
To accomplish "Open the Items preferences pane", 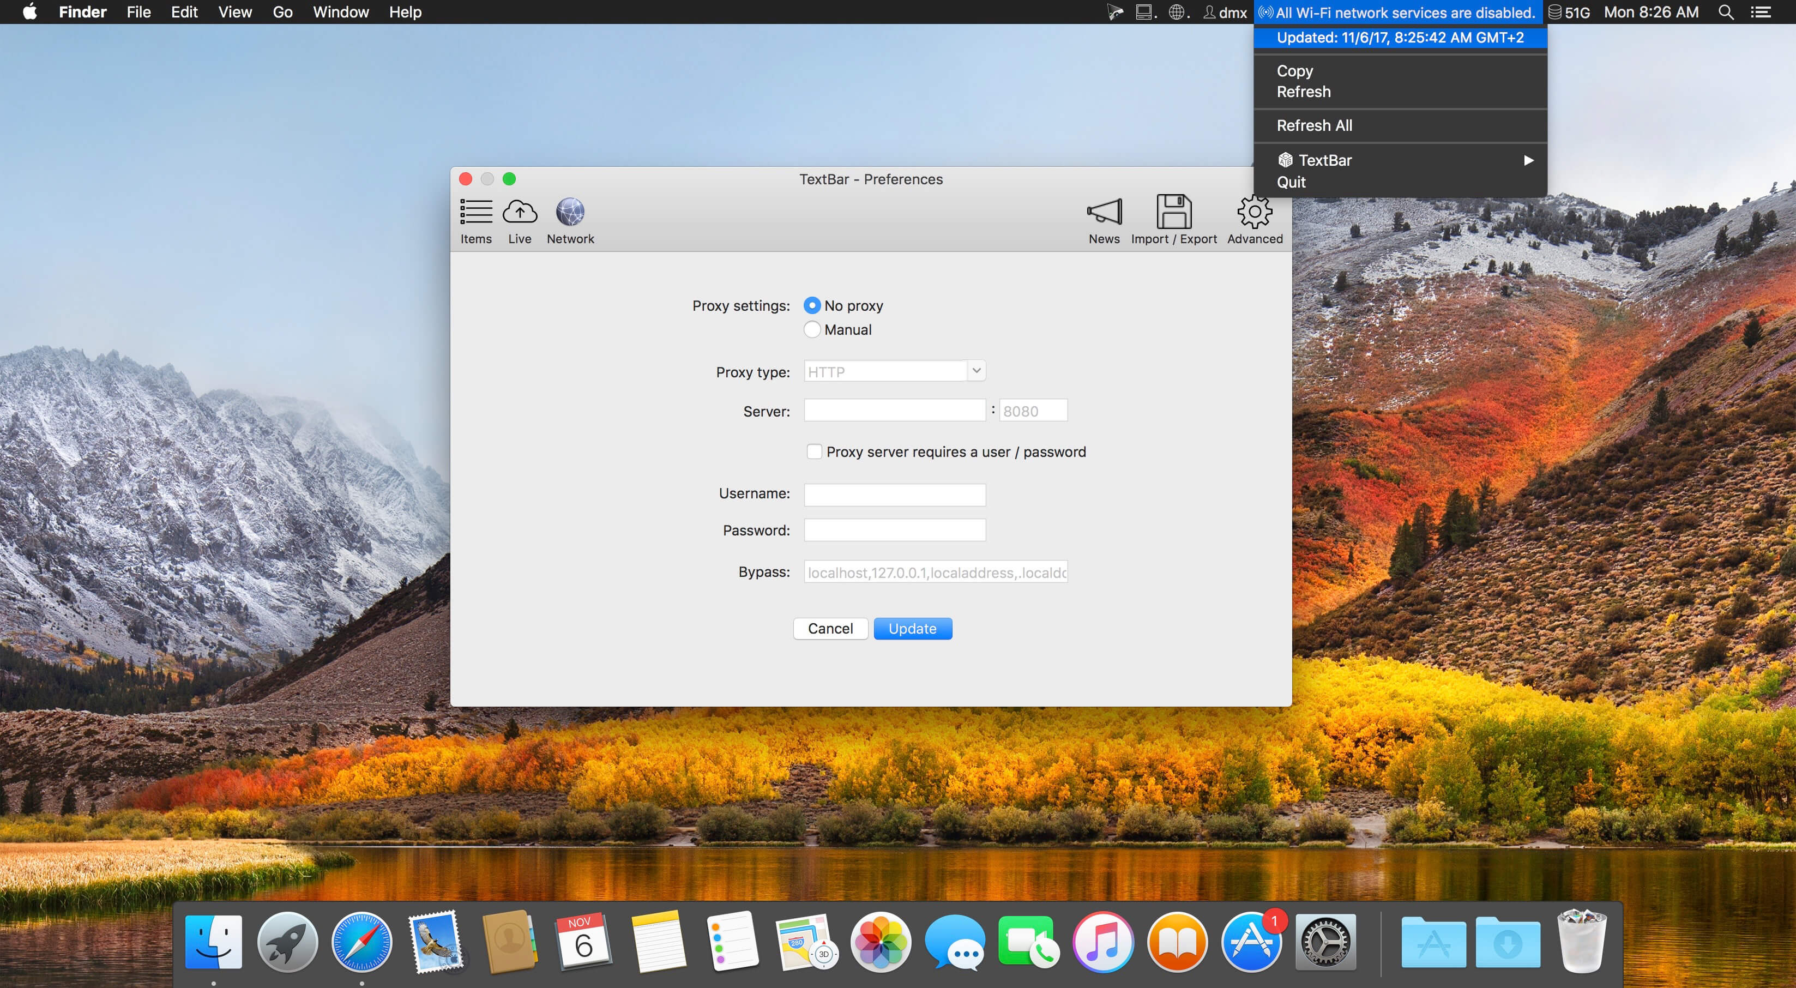I will [475, 220].
